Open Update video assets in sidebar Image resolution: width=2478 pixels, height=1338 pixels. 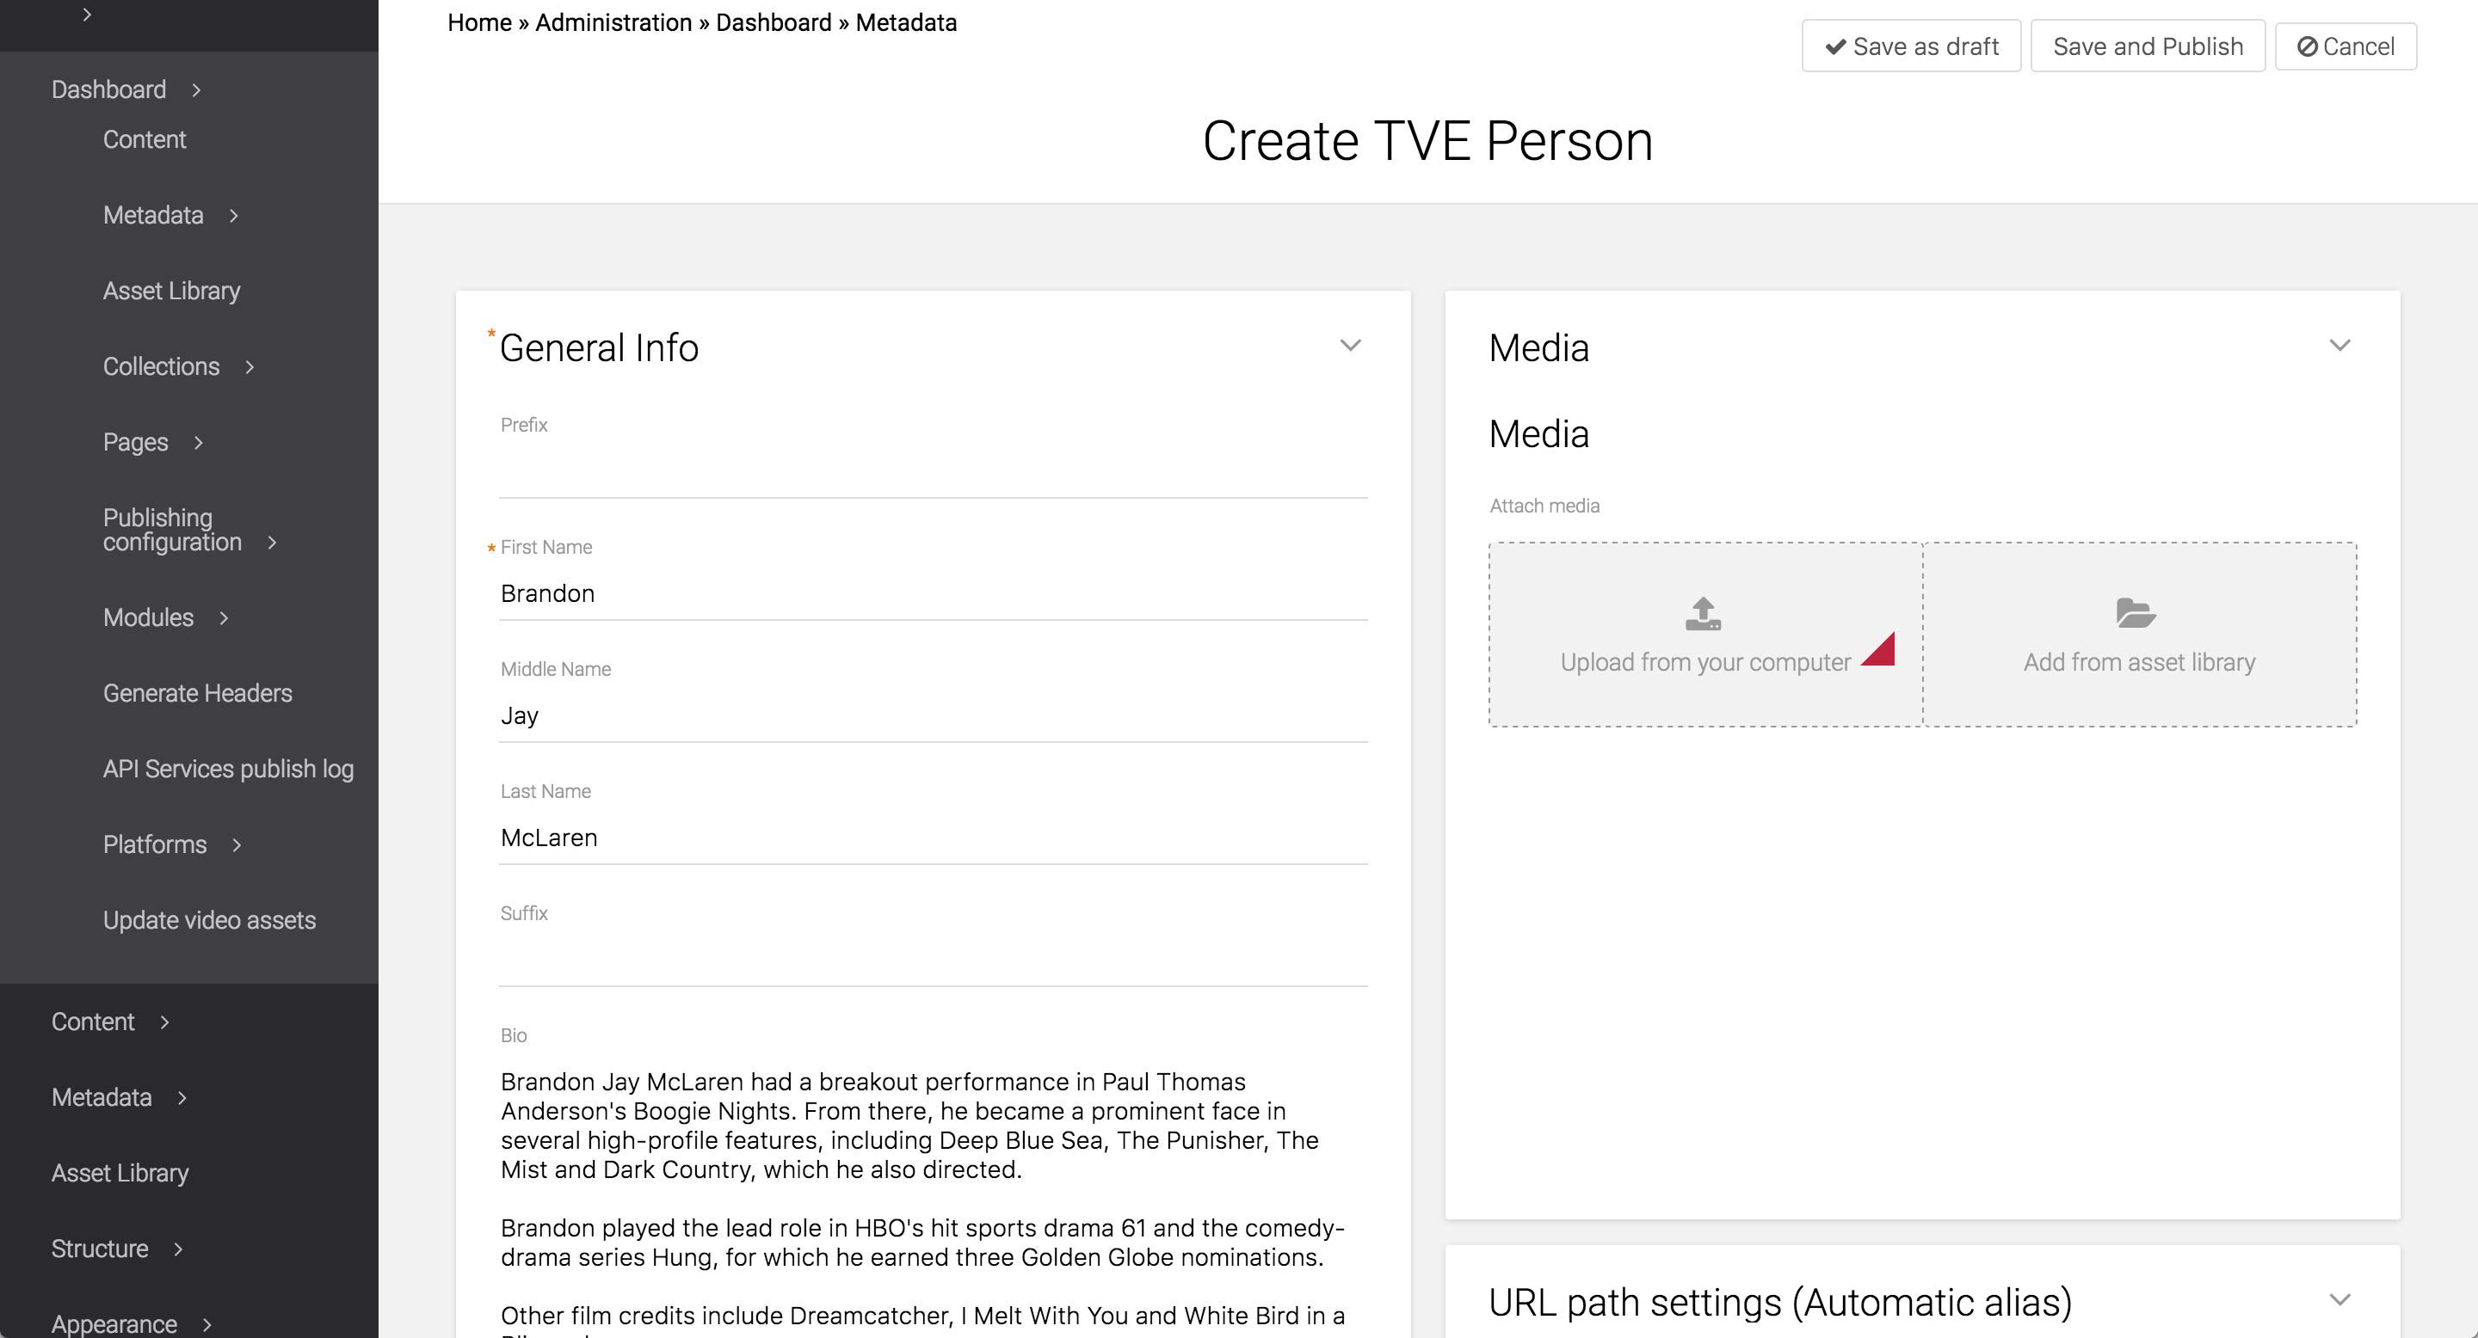click(209, 920)
